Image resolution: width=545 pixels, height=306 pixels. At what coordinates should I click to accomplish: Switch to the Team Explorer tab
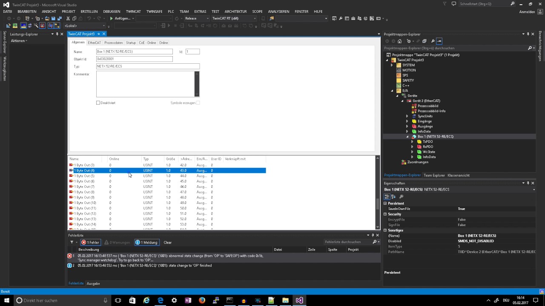[x=434, y=175]
